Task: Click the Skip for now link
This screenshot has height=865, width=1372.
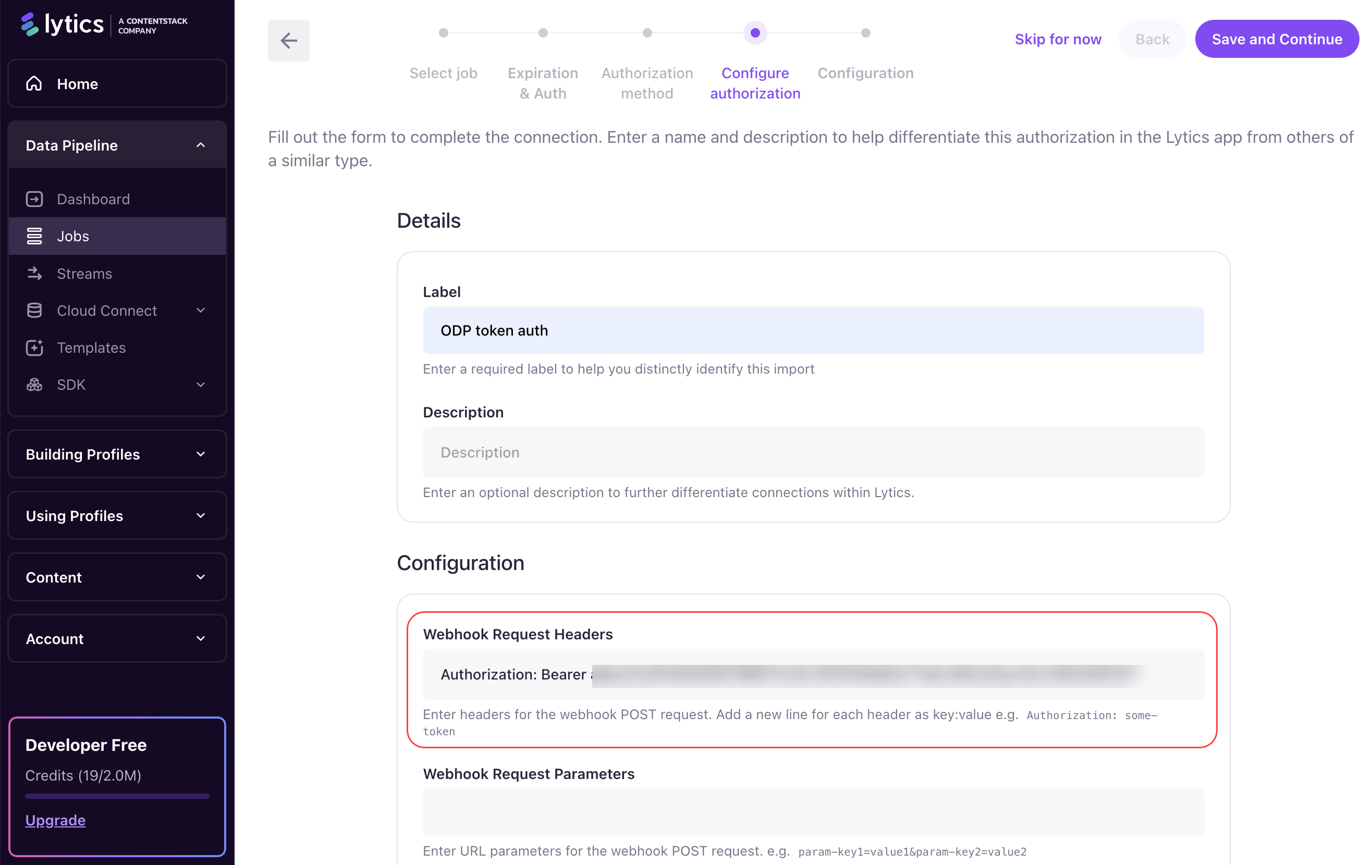Action: click(1058, 39)
